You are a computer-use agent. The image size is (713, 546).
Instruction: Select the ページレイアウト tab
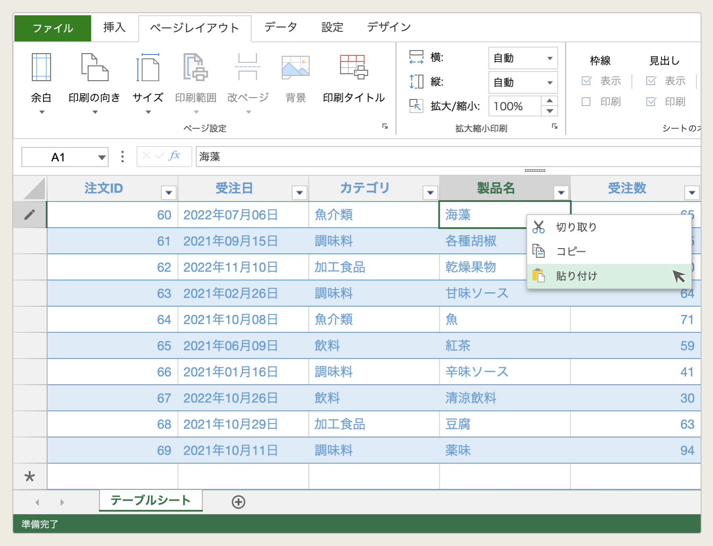(195, 28)
